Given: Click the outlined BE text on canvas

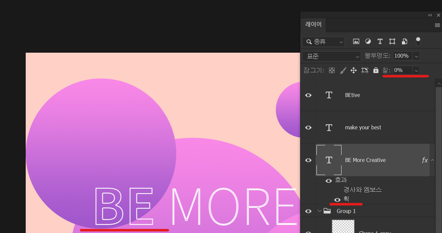Looking at the screenshot, I should click(x=124, y=206).
